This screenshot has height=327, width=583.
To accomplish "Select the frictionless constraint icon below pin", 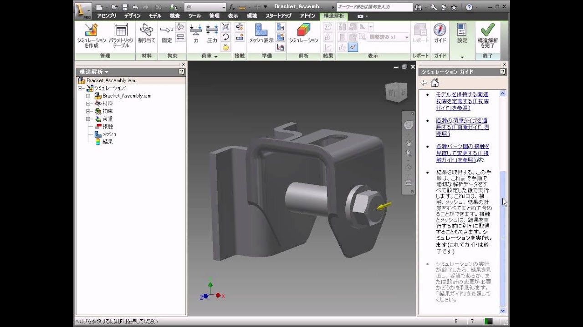I will (x=180, y=38).
